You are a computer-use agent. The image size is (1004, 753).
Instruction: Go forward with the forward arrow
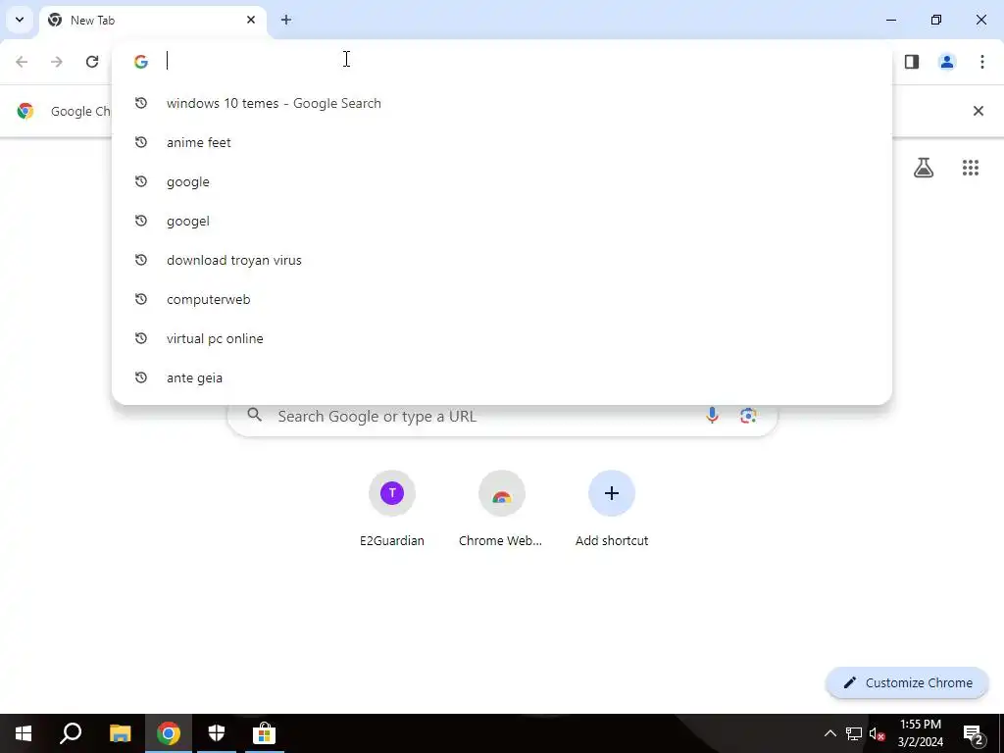coord(57,62)
